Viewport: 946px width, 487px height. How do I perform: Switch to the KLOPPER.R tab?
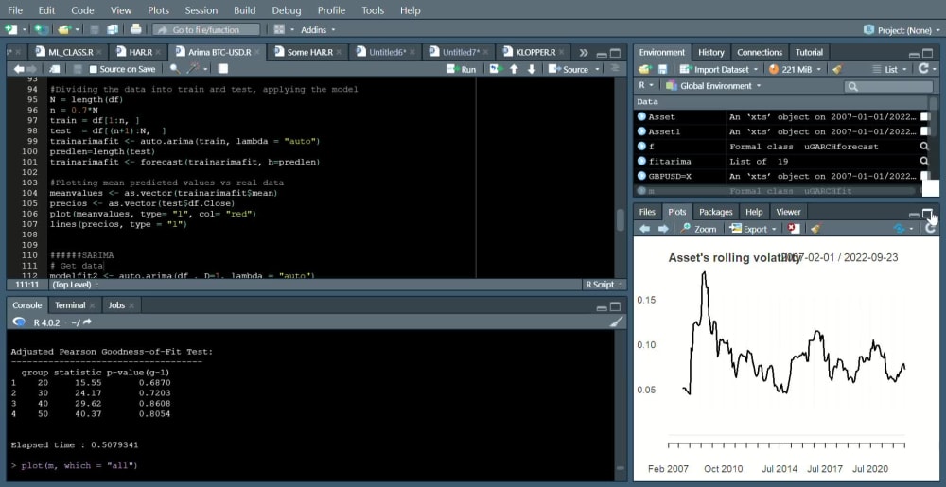pos(534,52)
